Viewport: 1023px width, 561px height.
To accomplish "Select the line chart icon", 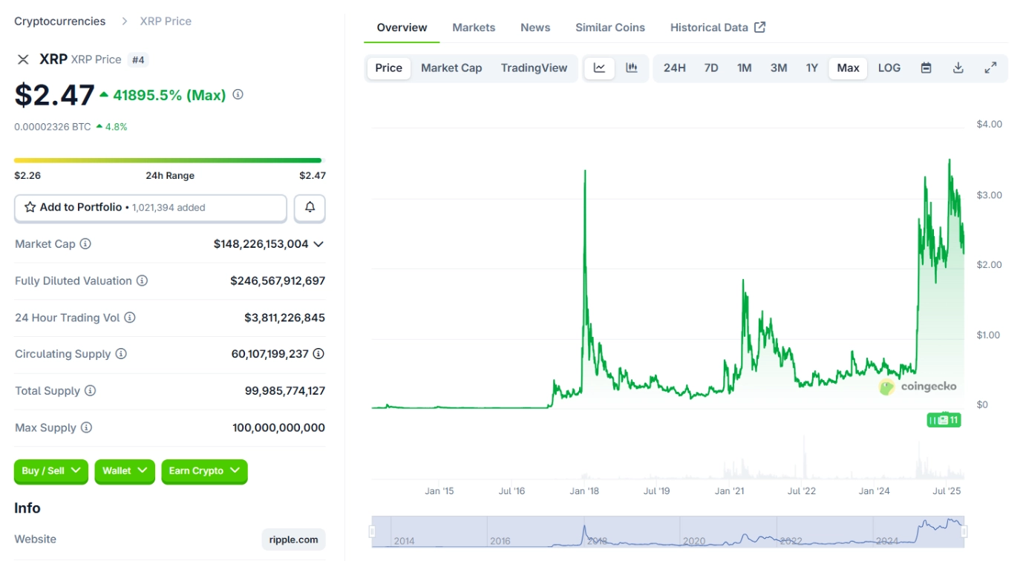I will point(600,68).
